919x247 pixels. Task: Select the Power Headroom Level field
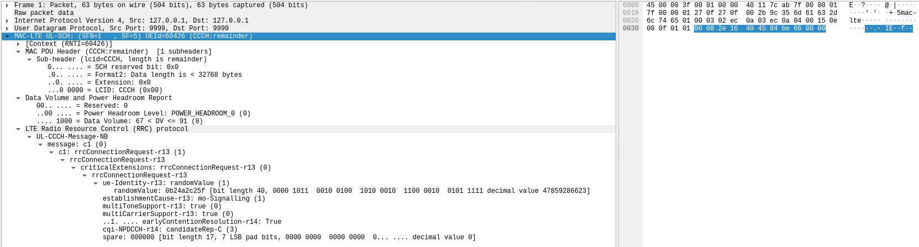pyautogui.click(x=144, y=113)
